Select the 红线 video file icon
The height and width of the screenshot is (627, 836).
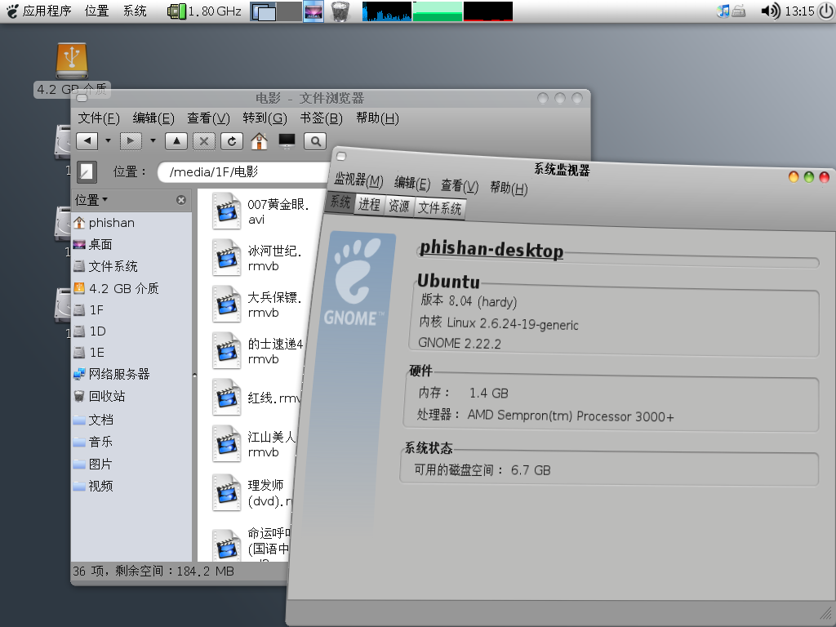point(227,398)
